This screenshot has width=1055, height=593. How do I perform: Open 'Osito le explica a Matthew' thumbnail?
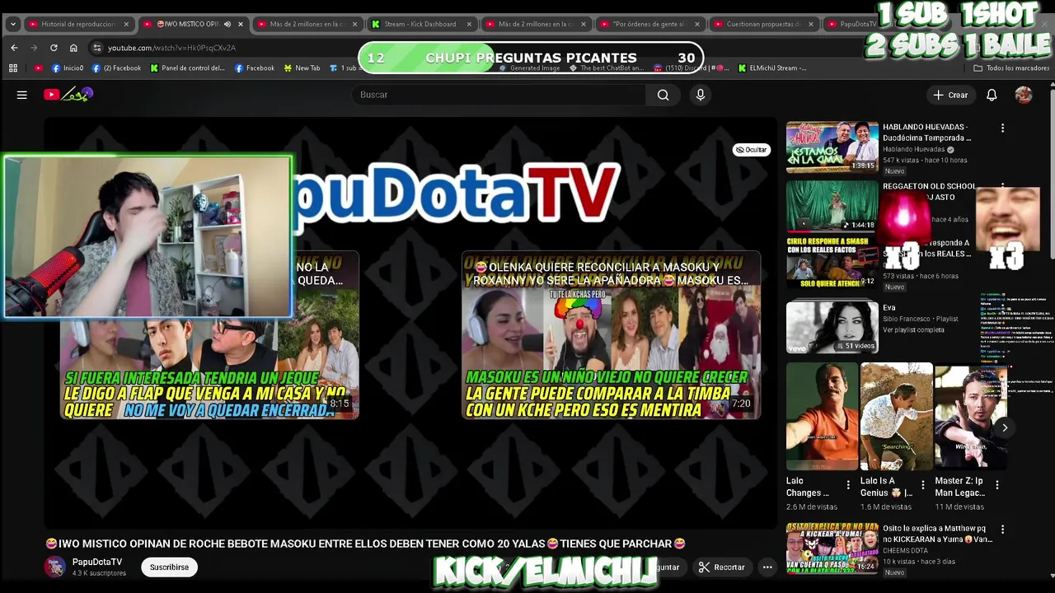click(x=832, y=548)
